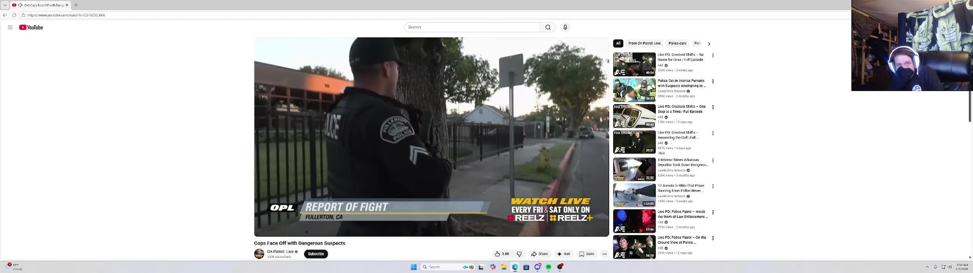Open the tab search dropdown
The width and height of the screenshot is (973, 273).
(x=5, y=5)
